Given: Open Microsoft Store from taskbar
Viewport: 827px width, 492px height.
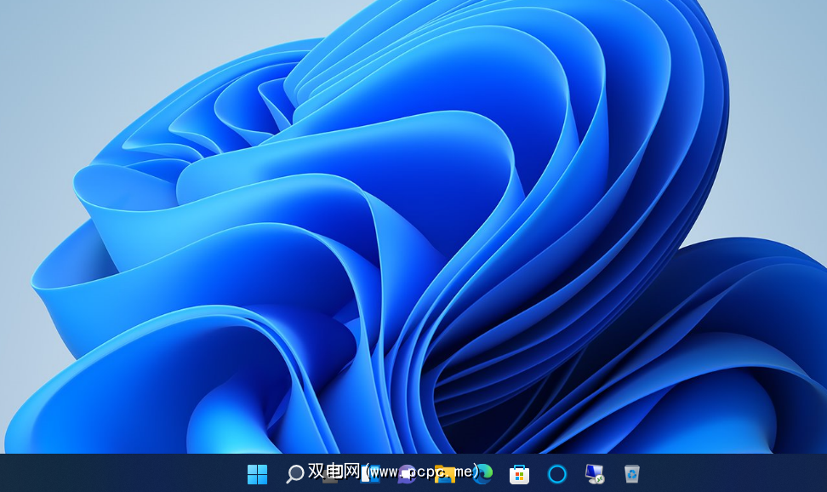Looking at the screenshot, I should (520, 474).
